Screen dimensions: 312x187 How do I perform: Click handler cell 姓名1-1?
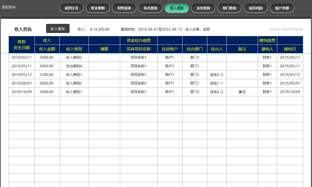pos(217,83)
